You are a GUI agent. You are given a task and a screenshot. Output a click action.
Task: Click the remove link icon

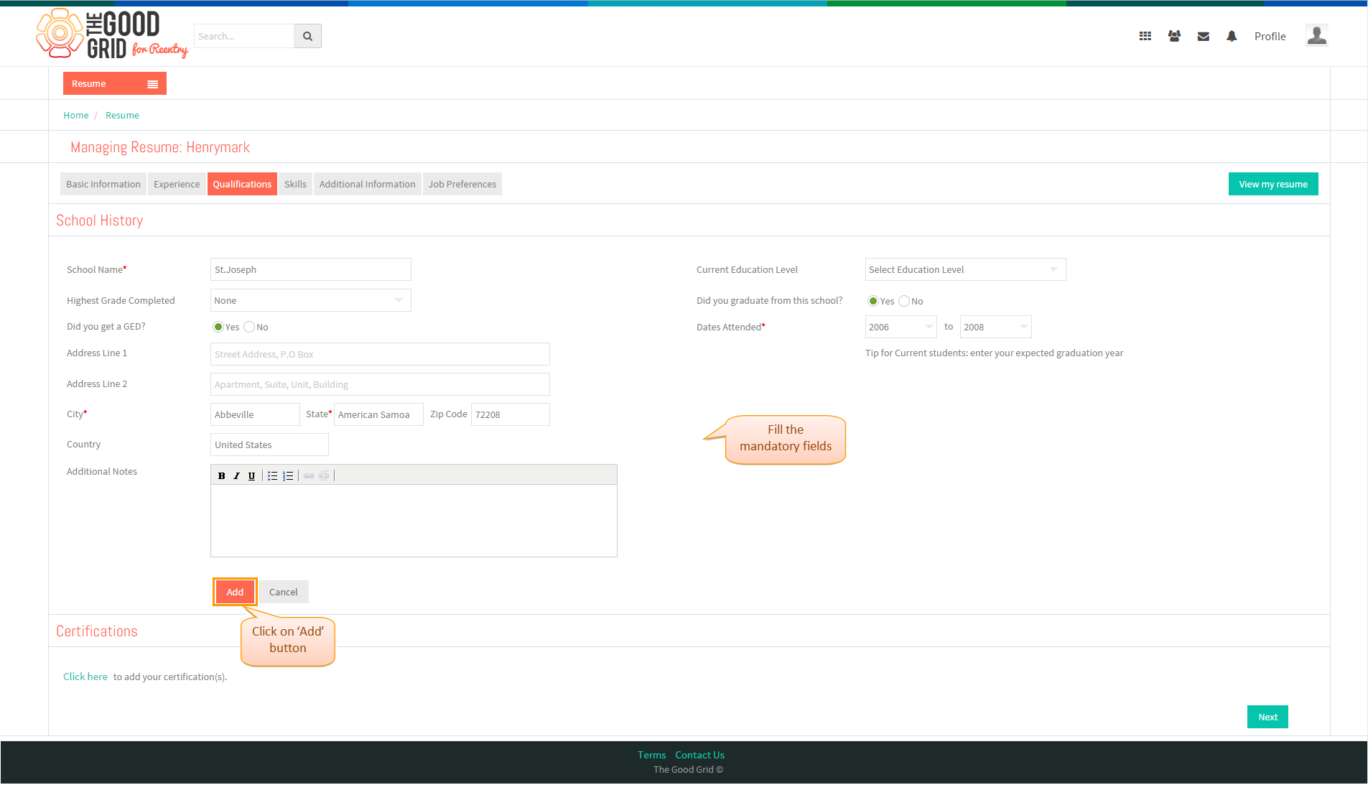click(324, 475)
